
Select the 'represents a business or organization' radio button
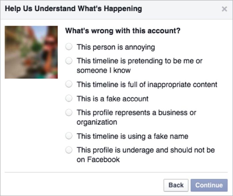69,112
